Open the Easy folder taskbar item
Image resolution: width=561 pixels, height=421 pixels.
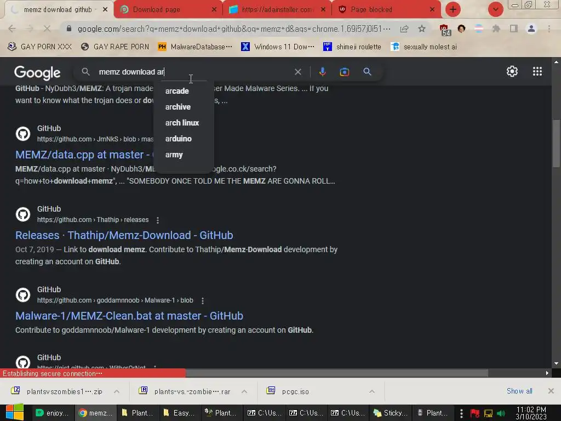179,413
